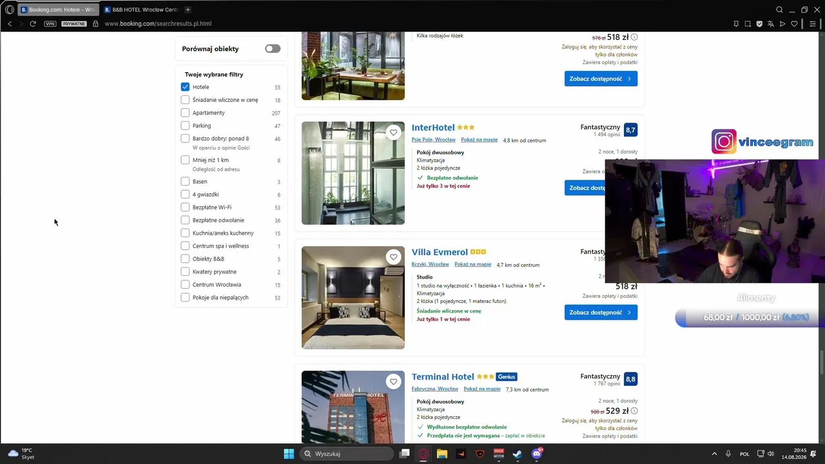Show hidden system tray icons chevron
The image size is (825, 464).
(x=714, y=454)
